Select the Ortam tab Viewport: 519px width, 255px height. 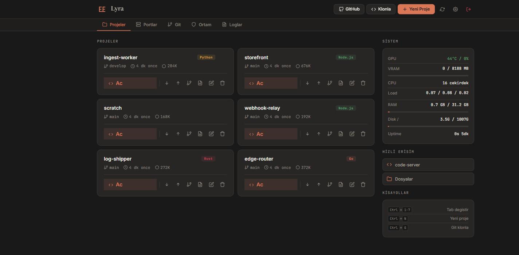tap(201, 25)
